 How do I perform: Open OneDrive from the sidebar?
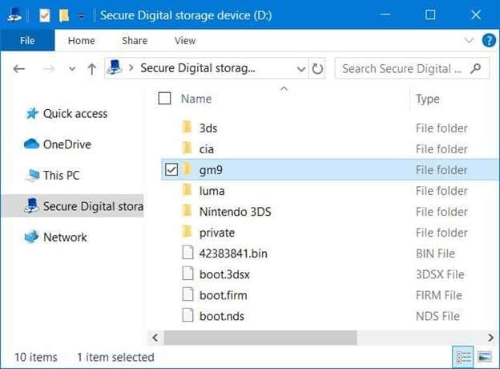[67, 144]
